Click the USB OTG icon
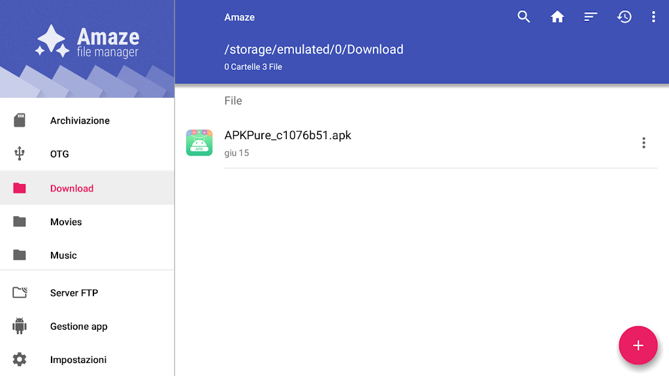669x376 pixels. click(x=20, y=154)
